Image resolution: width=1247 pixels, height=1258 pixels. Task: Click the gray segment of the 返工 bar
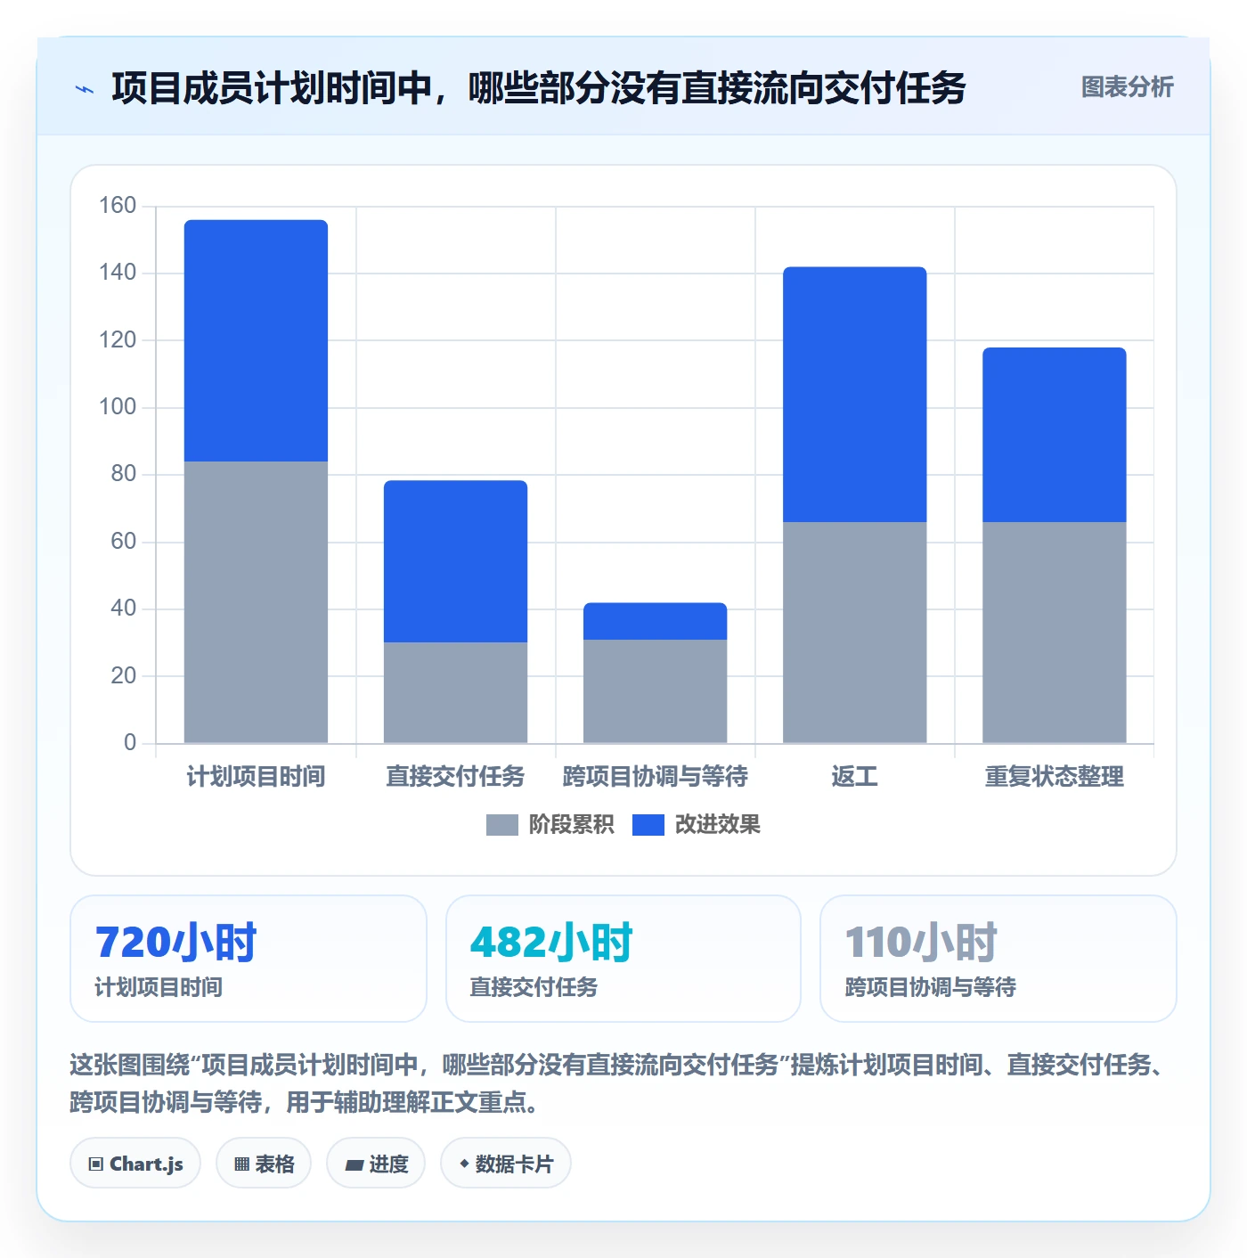pyautogui.click(x=854, y=633)
